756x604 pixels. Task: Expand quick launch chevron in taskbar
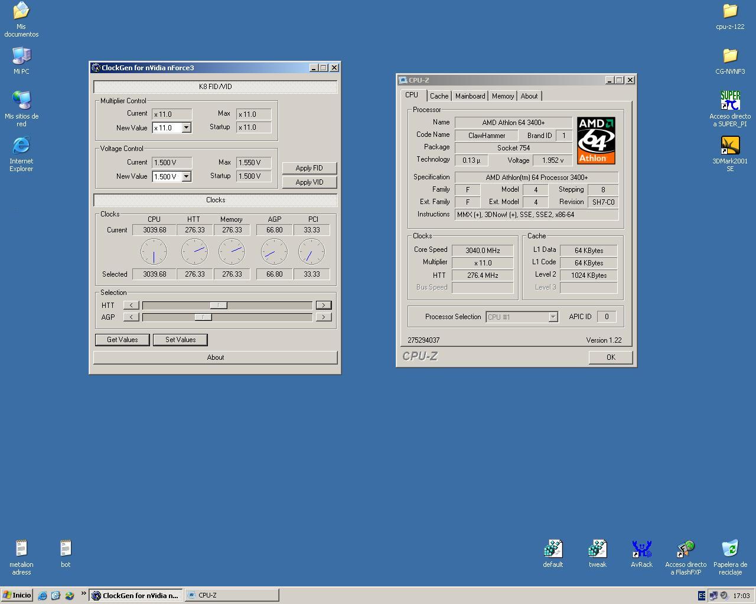[83, 594]
